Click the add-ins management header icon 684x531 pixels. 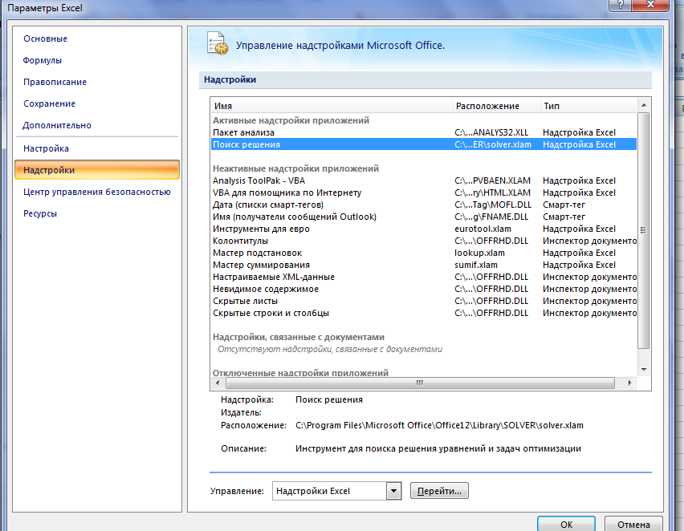point(218,43)
